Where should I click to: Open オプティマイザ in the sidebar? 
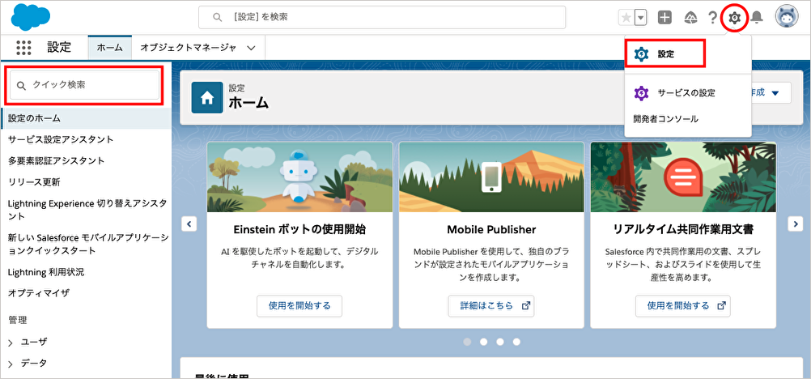(x=39, y=293)
